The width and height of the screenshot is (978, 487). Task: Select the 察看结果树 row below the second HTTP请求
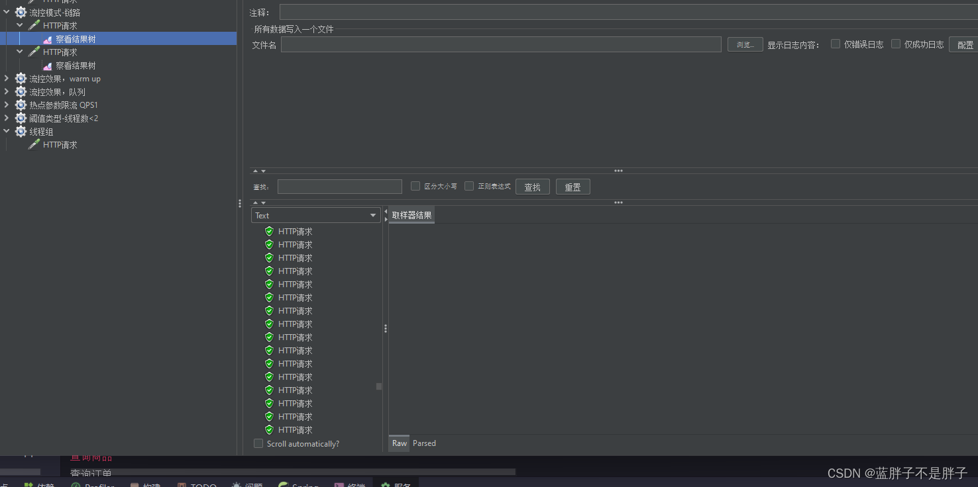coord(76,66)
